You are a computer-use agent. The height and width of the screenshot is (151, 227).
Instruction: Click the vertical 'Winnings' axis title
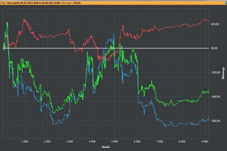coord(223,73)
